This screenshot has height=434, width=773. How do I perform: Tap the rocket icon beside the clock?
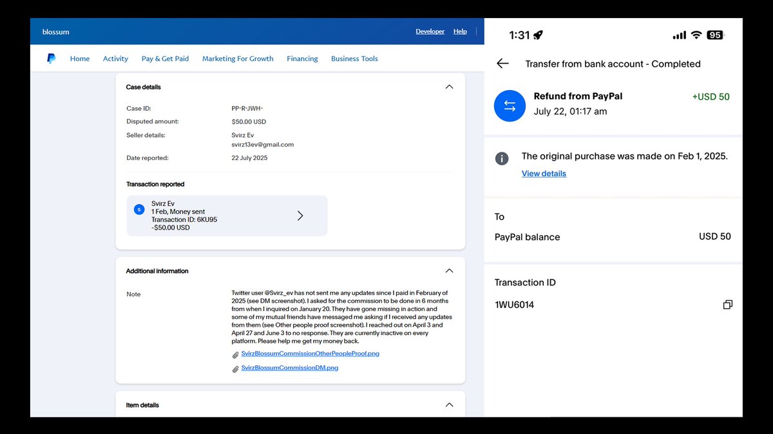(538, 35)
